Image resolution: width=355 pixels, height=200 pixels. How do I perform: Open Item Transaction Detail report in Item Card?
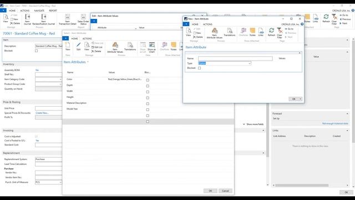[67, 19]
